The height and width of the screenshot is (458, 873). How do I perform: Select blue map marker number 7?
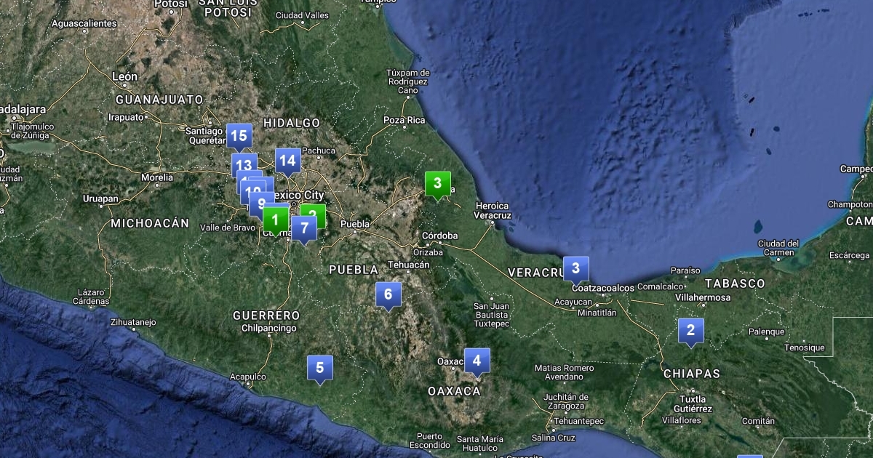tap(304, 228)
